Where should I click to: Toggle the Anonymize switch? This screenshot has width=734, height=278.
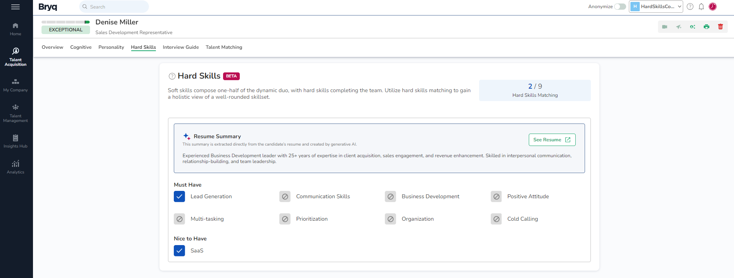click(620, 7)
